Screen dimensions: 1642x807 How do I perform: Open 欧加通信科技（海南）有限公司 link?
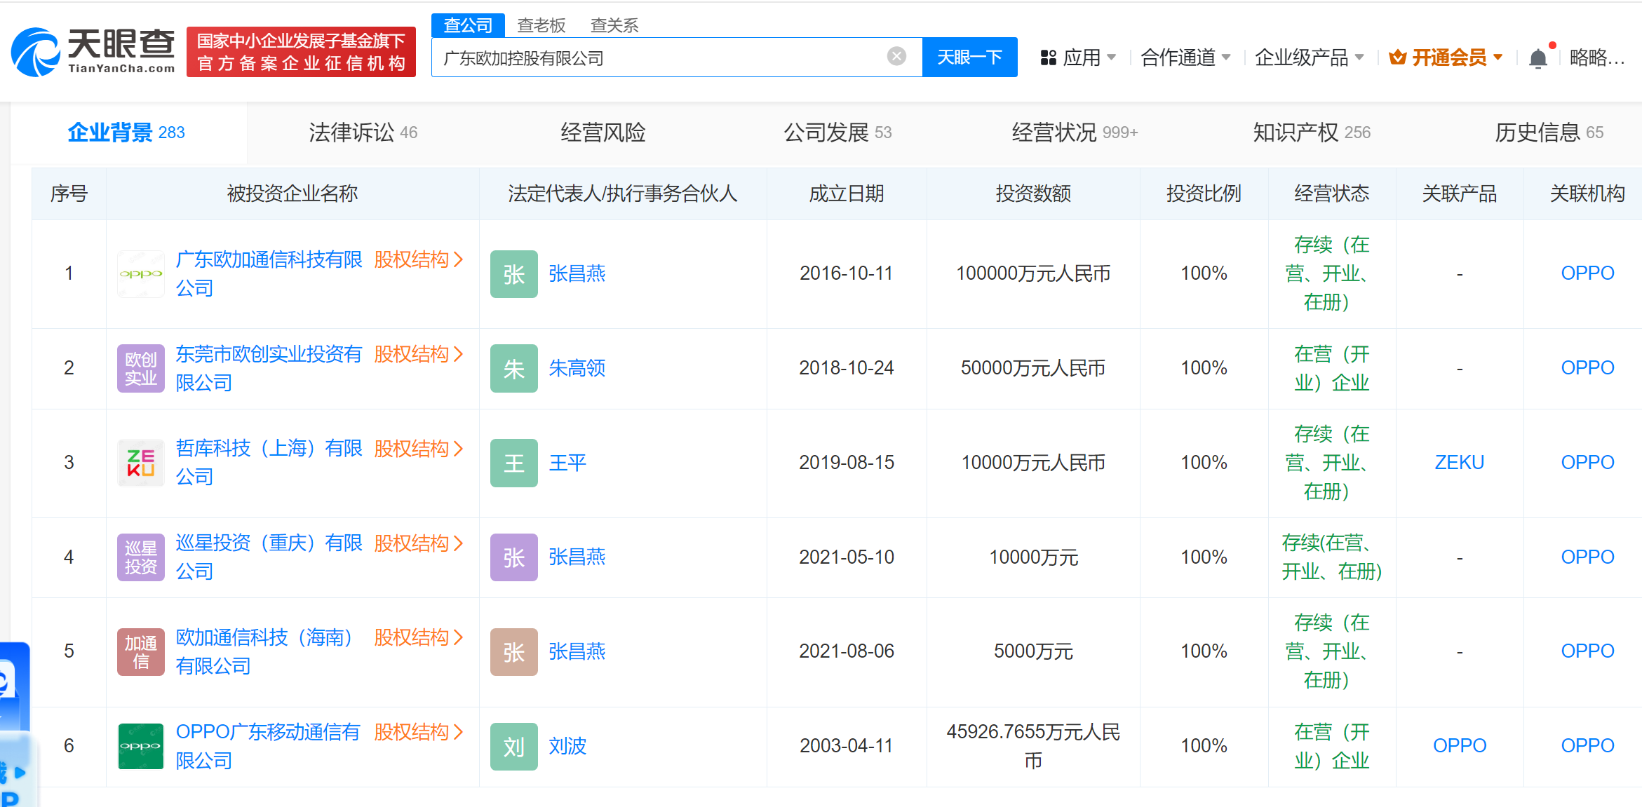tap(265, 651)
